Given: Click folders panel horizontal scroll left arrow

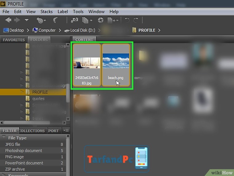Looking at the screenshot, I should tap(2, 123).
